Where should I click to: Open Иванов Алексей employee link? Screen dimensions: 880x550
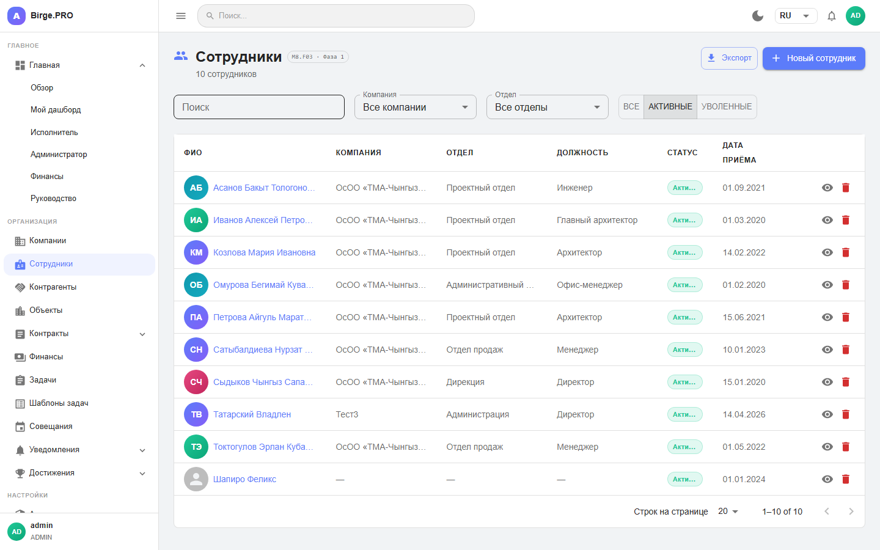262,220
